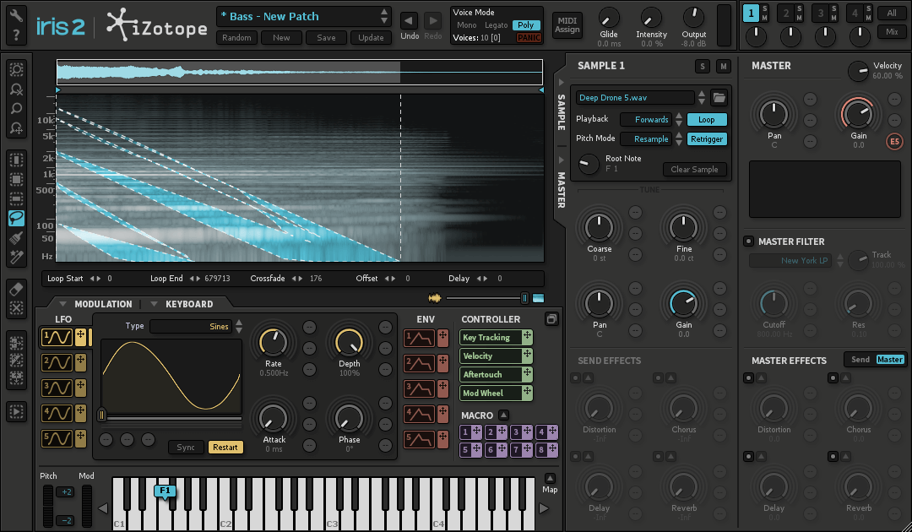Viewport: 912px width, 532px height.
Task: Click the Save patch button
Action: tap(326, 38)
